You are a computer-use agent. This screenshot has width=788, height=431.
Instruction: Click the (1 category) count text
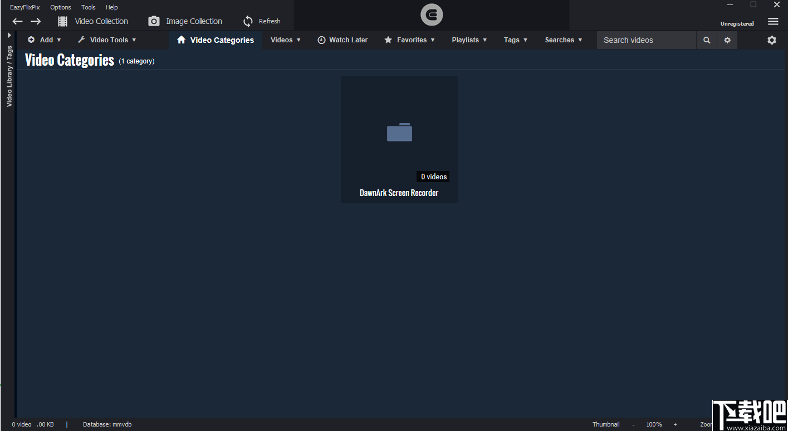(x=136, y=61)
